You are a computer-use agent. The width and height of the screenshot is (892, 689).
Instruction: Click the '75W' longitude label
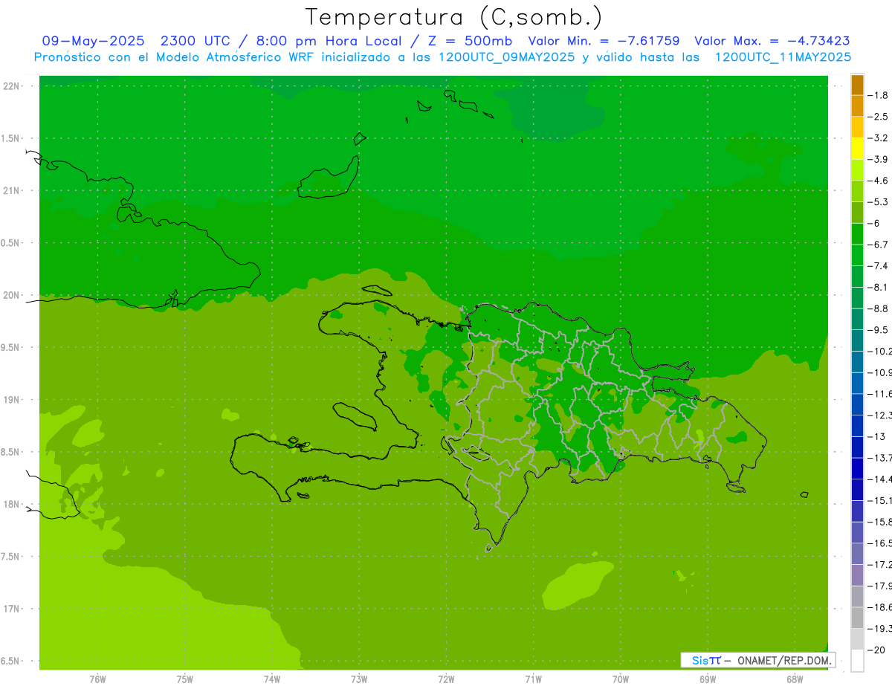coord(185,679)
